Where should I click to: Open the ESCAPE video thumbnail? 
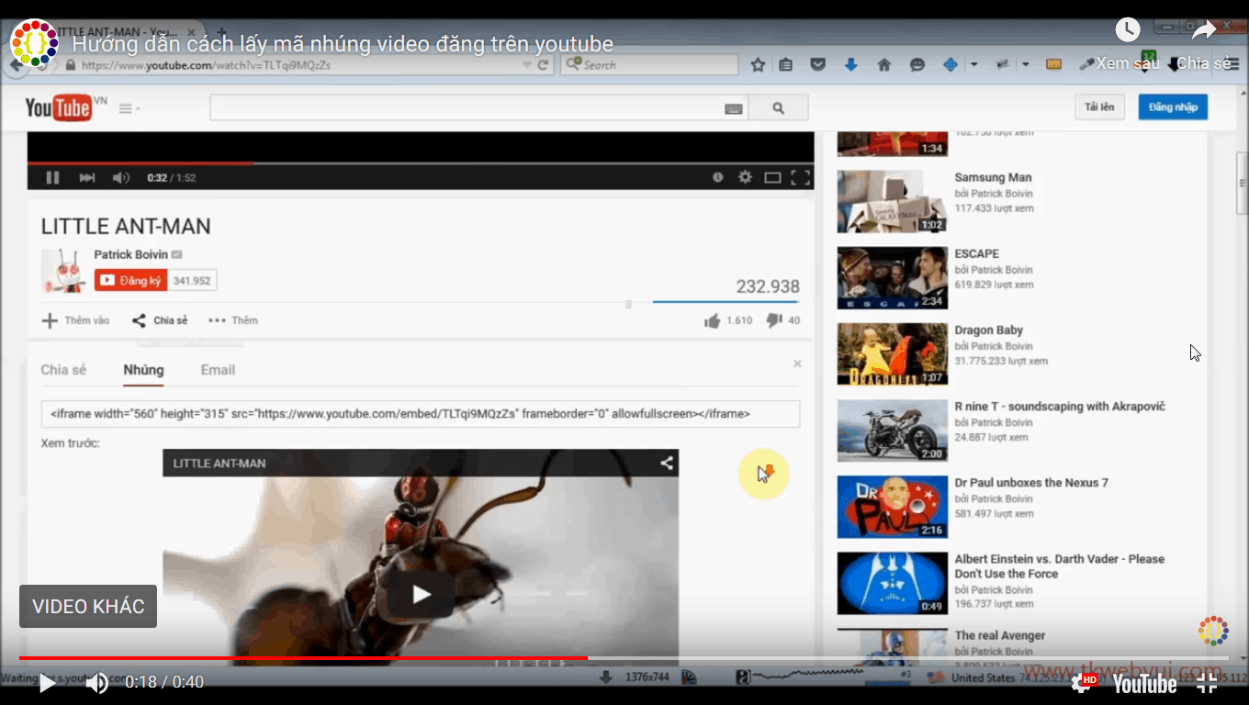pyautogui.click(x=892, y=277)
